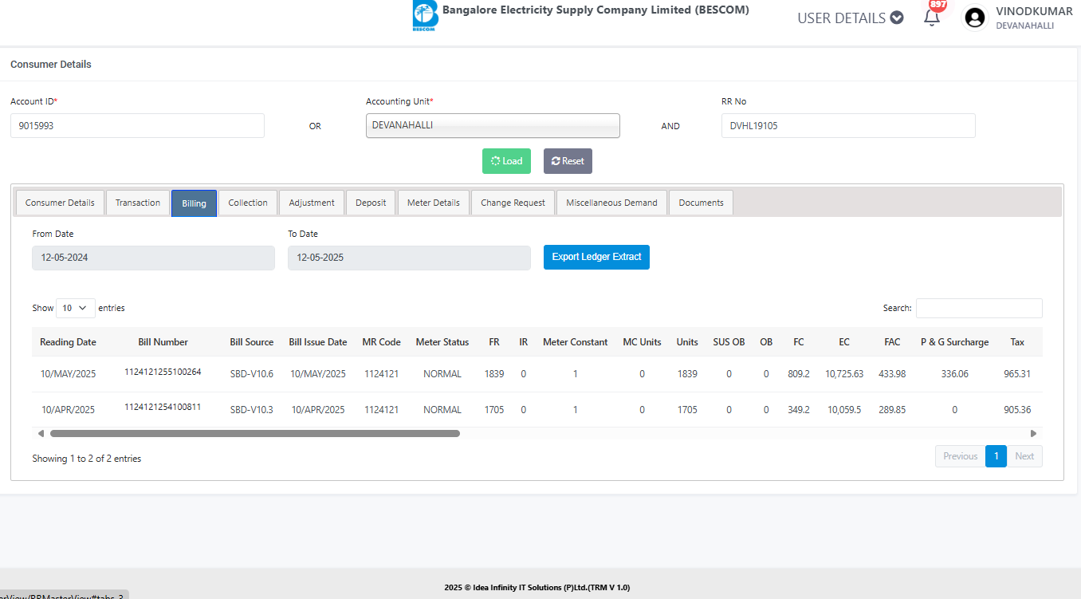This screenshot has height=599, width=1081.
Task: Sort by P & G Surcharge column
Action: tap(954, 342)
